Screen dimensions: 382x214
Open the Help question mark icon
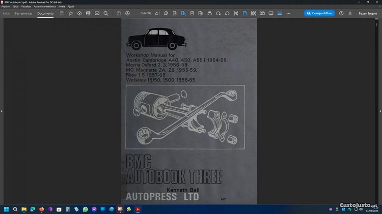341,13
